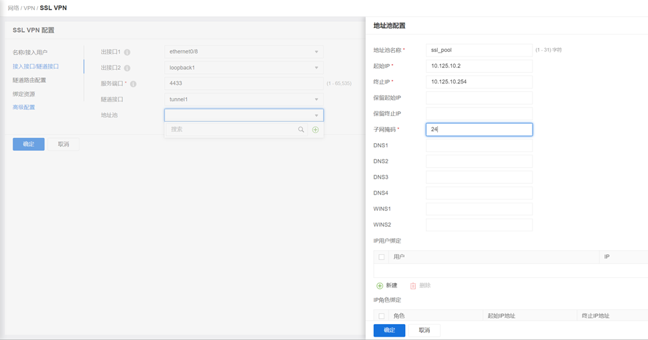The width and height of the screenshot is (648, 340).
Task: Click SSL VPN in breadcrumb path
Action: 53,8
